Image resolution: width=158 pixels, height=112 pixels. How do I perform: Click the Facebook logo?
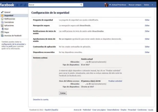[7, 5]
